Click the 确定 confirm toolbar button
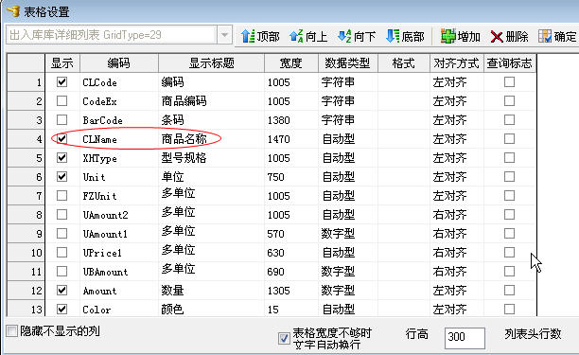 point(557,36)
